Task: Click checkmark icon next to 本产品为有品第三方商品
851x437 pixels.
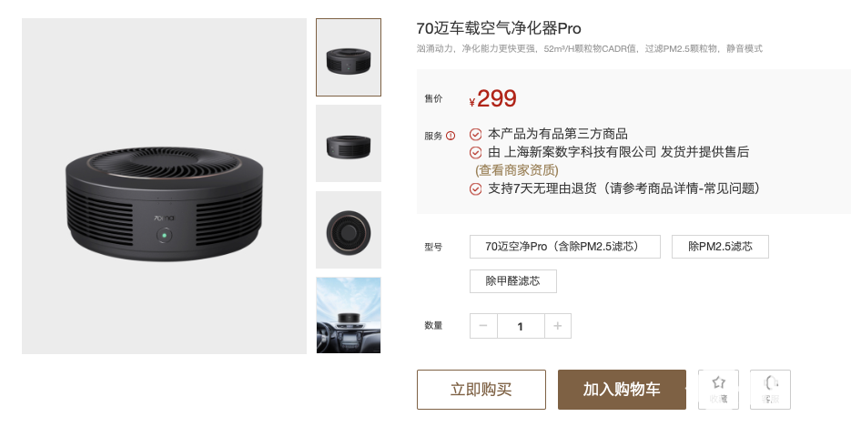Action: tap(475, 134)
